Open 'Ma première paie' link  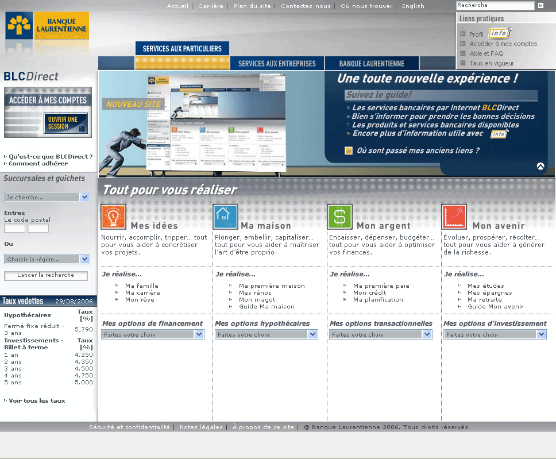point(381,286)
